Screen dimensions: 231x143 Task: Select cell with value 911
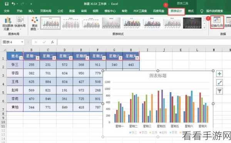(98, 65)
